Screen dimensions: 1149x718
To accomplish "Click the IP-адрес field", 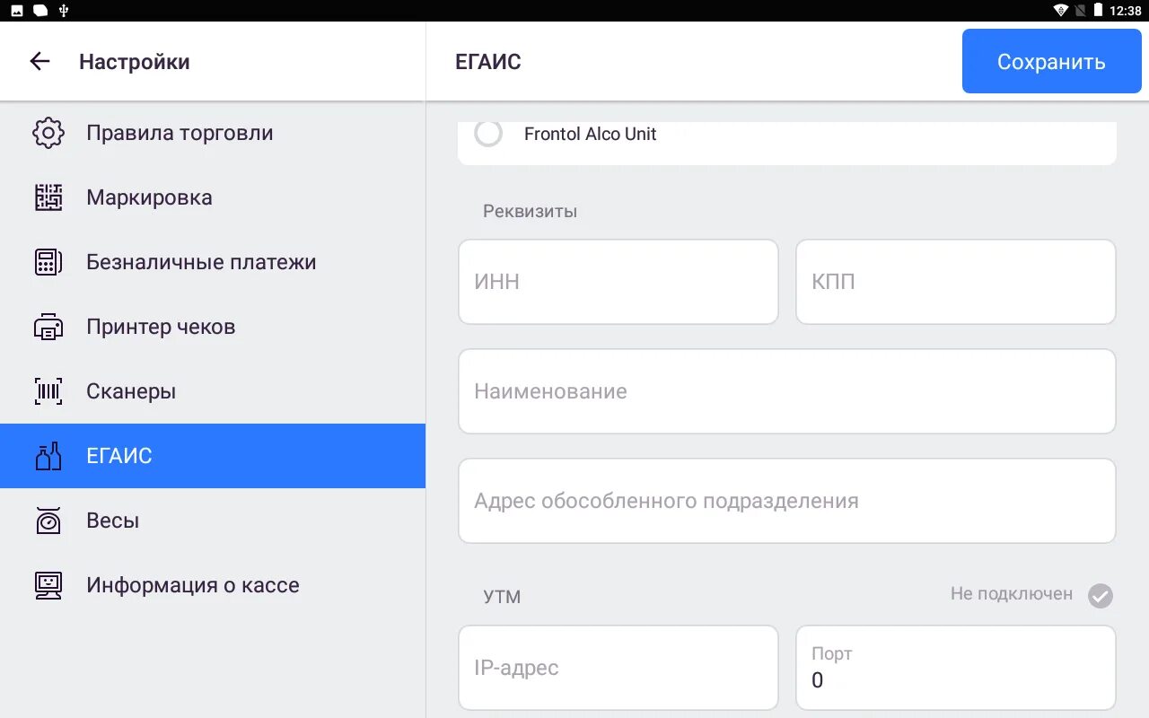I will [x=618, y=668].
